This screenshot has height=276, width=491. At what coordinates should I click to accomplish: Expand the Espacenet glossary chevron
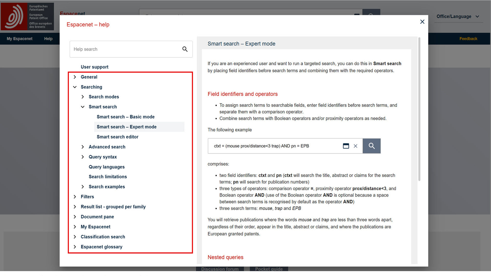tap(75, 247)
